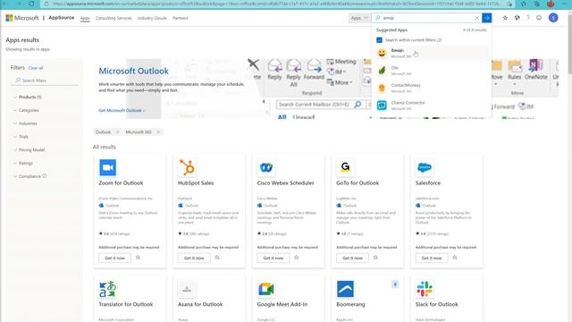Image resolution: width=572 pixels, height=322 pixels.
Task: Select the ContactMonkey suggested app
Action: [x=431, y=88]
